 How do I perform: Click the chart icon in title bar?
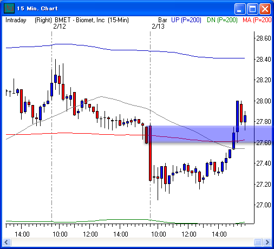click(x=9, y=8)
